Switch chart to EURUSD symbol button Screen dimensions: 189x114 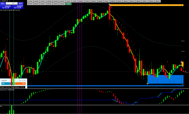(x=119, y=1)
